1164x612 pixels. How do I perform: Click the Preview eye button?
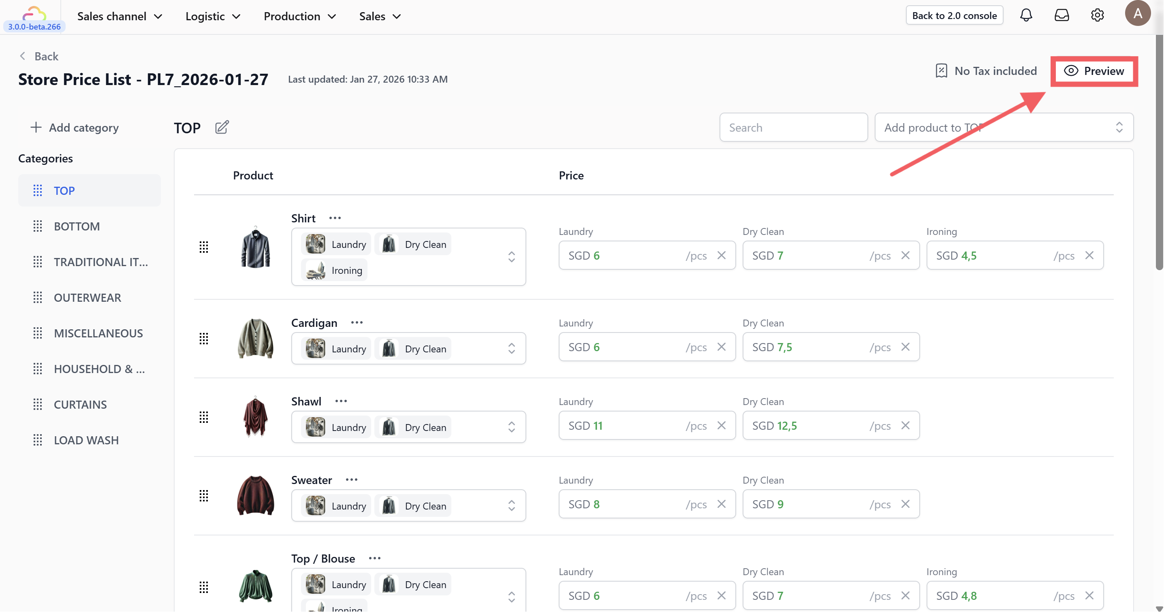1094,71
